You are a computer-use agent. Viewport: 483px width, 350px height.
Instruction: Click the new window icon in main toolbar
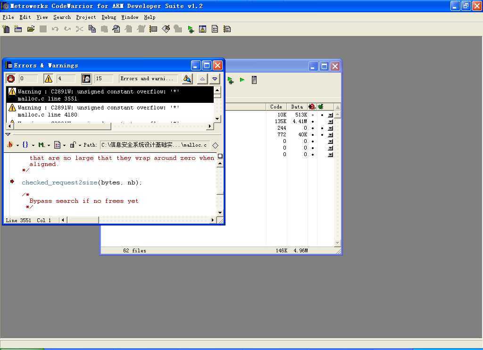18,29
